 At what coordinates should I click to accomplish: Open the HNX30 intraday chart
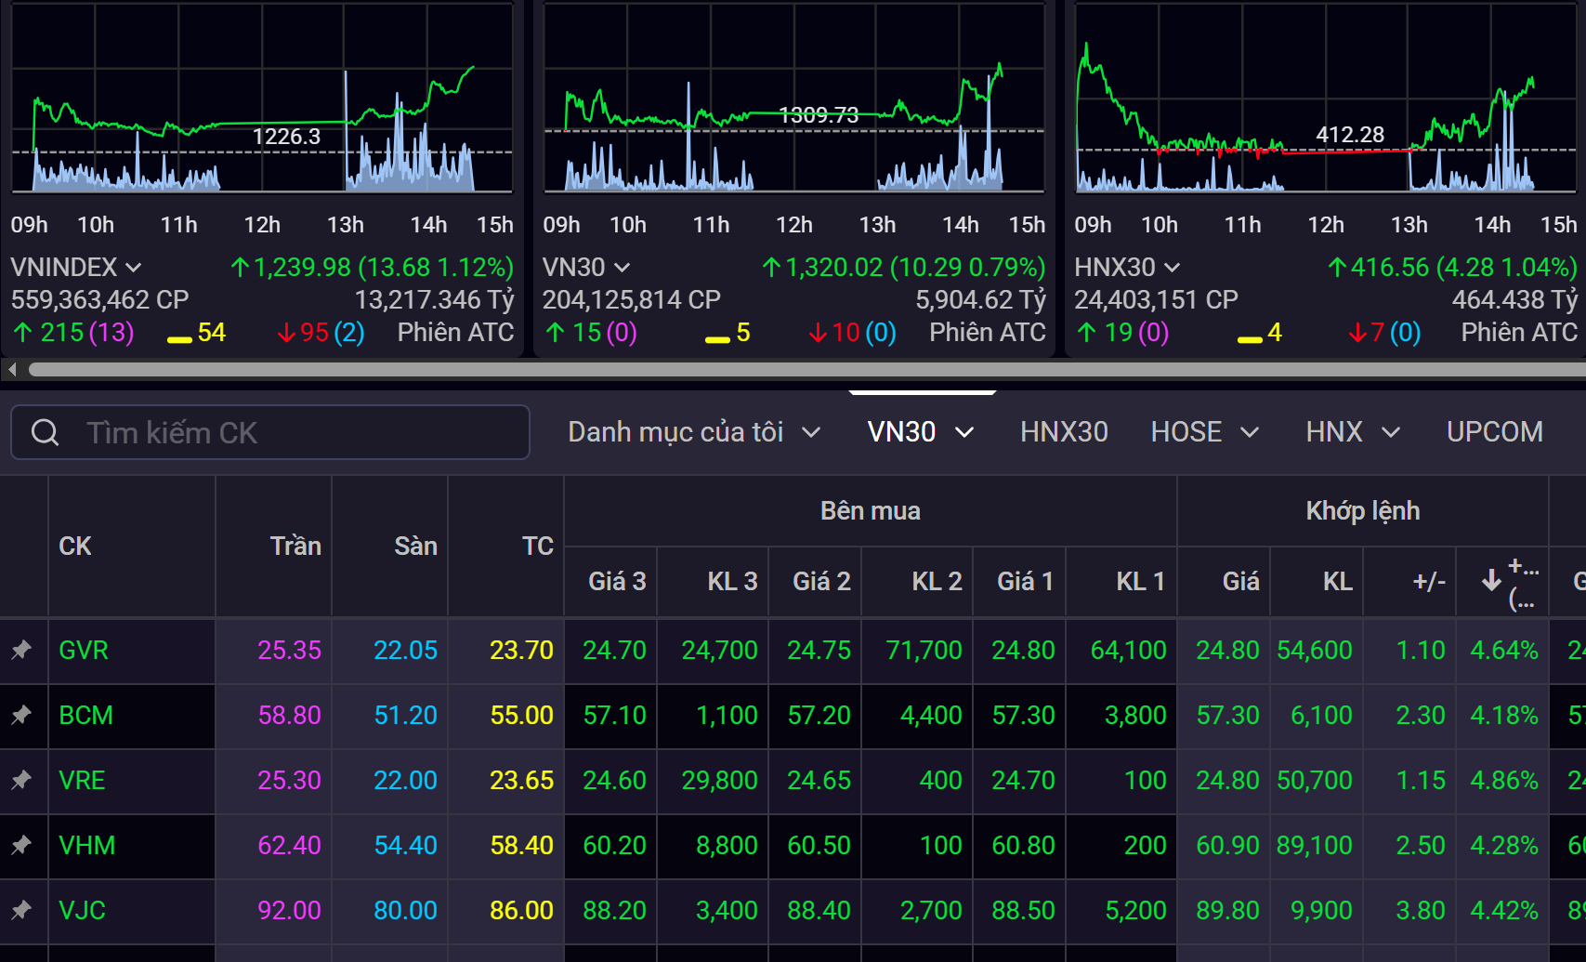[x=1326, y=98]
